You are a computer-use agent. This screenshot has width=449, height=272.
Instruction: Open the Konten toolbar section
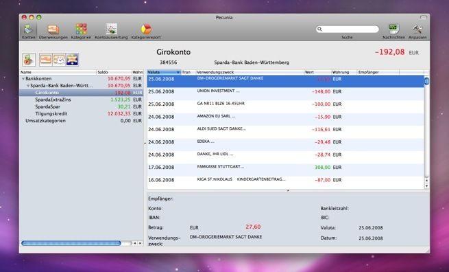pos(28,32)
